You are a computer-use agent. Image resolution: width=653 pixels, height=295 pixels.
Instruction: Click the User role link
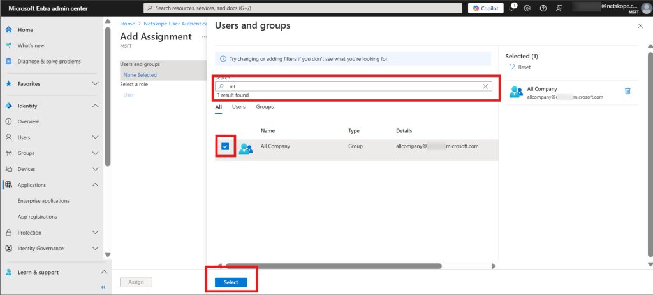129,95
